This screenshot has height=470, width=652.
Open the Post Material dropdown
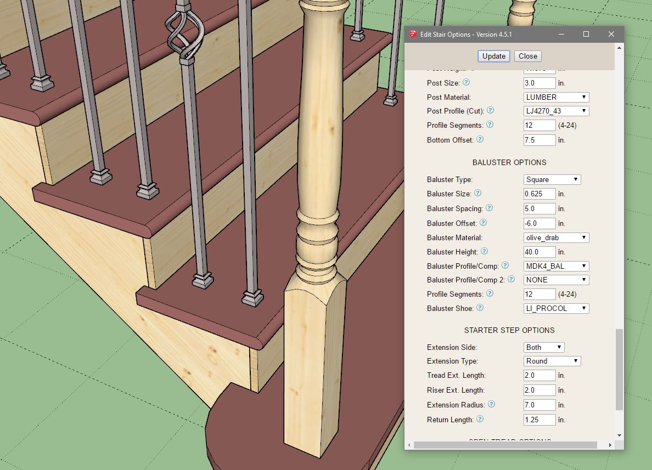(557, 97)
